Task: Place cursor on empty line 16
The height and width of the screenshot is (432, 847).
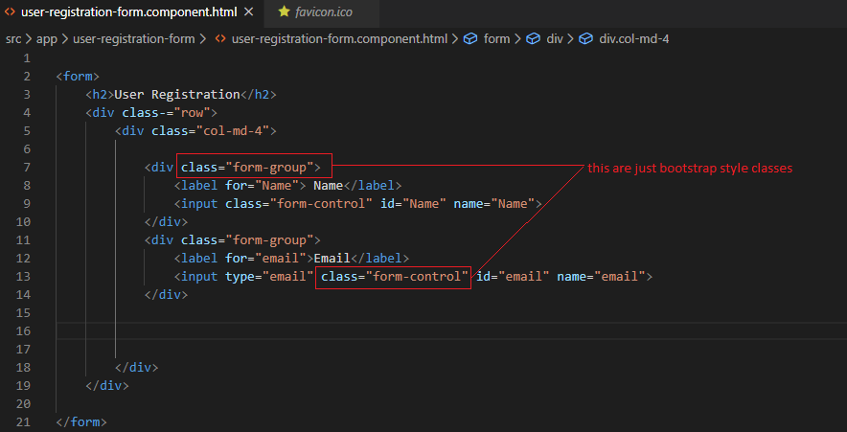Action: pyautogui.click(x=451, y=331)
